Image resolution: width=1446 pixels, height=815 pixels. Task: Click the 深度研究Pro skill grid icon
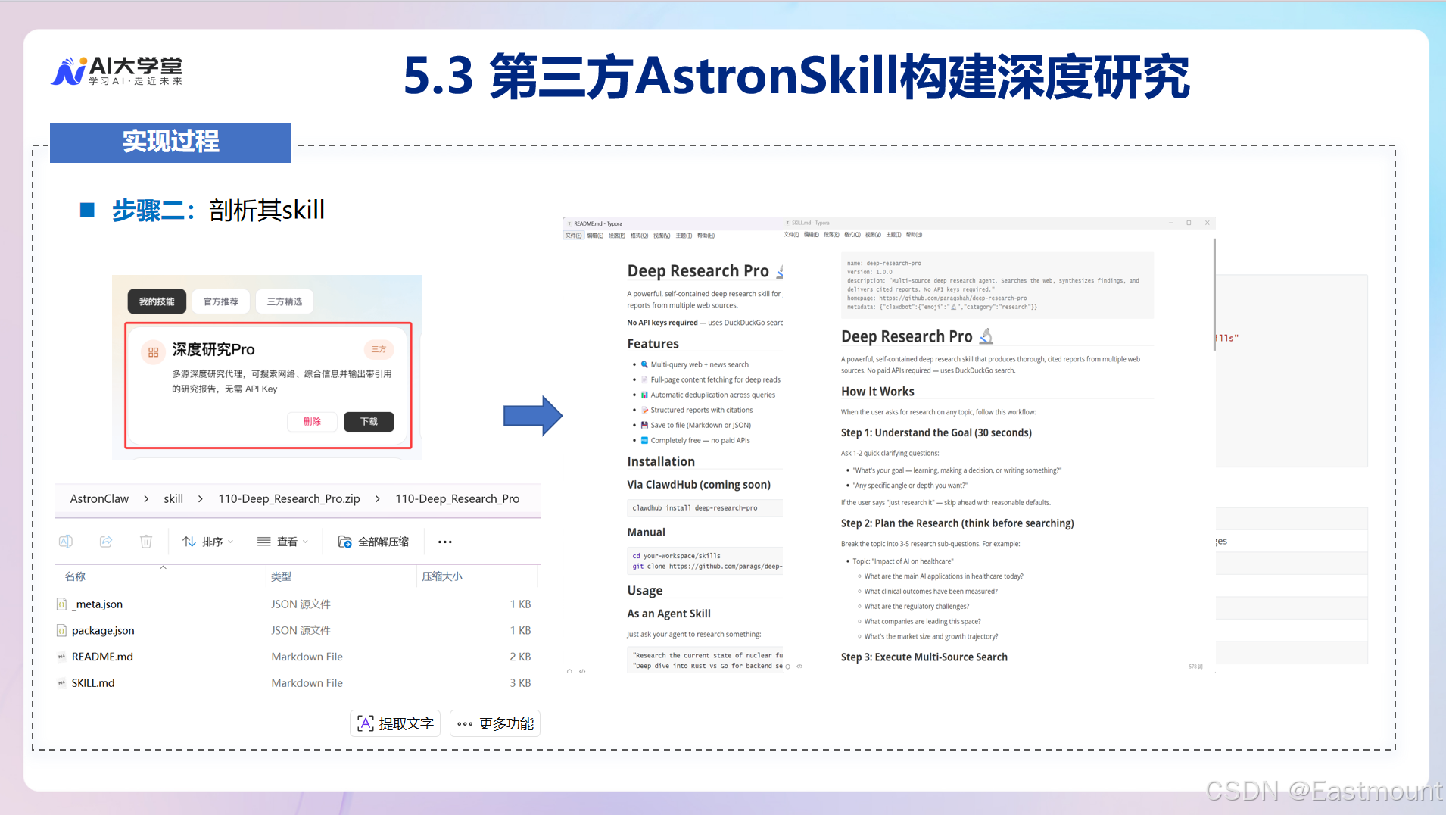(x=153, y=351)
